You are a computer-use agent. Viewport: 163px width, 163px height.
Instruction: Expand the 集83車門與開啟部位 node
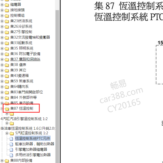point(2,92)
